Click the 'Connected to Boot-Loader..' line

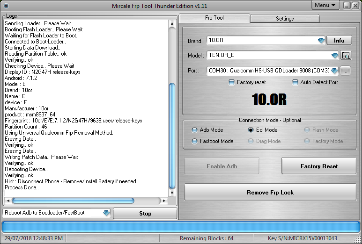click(35, 42)
